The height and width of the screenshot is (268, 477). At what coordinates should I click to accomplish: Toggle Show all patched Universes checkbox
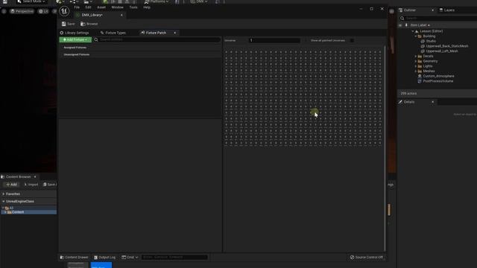[x=352, y=40]
